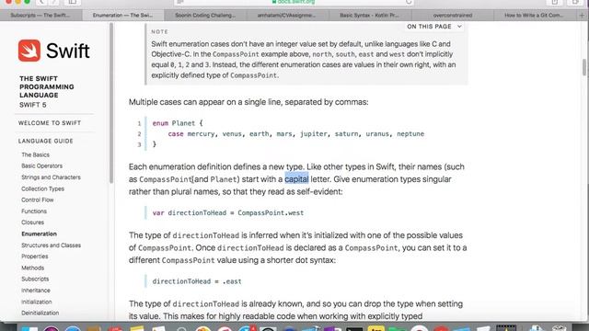Click var directionToHead = CompassPoint.west code
This screenshot has height=331, width=589.
pos(227,212)
